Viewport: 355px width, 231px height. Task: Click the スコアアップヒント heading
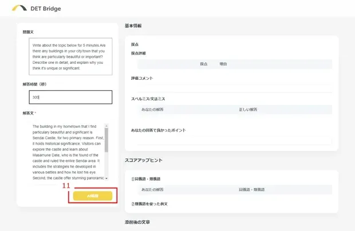144,160
